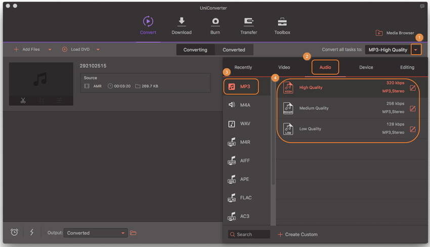The width and height of the screenshot is (430, 247).
Task: Open the Transfer section
Action: [x=249, y=25]
